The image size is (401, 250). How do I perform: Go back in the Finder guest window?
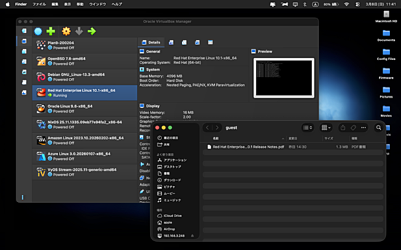point(207,128)
